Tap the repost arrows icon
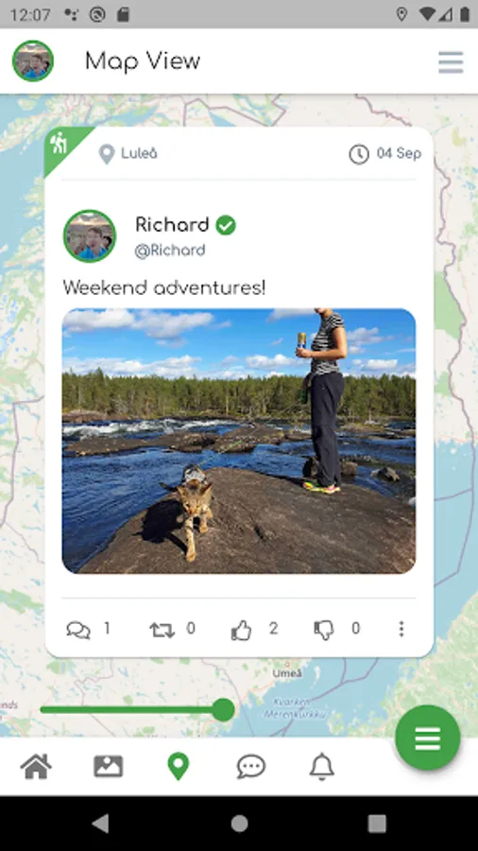 point(162,630)
